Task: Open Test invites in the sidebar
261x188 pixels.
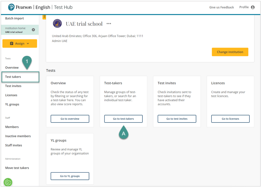Action: pyautogui.click(x=13, y=86)
